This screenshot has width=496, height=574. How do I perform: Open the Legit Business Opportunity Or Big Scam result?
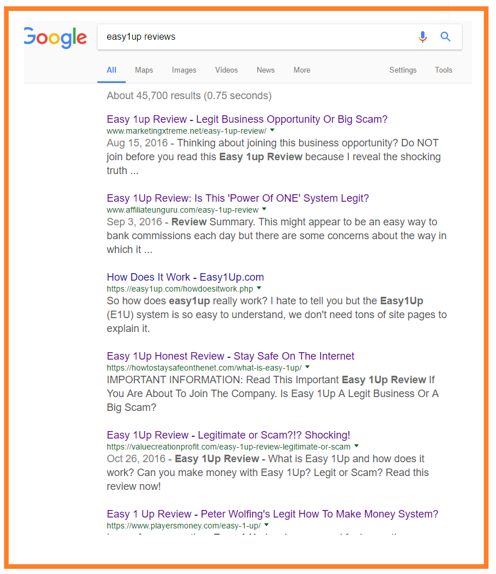click(x=247, y=119)
